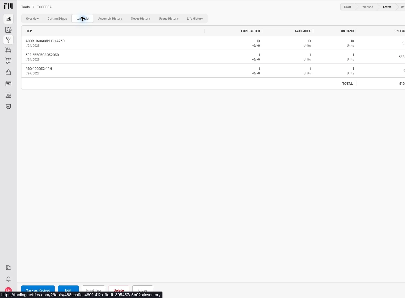This screenshot has width=405, height=298.
Task: Open the books library sidebar icon
Action: point(8,95)
